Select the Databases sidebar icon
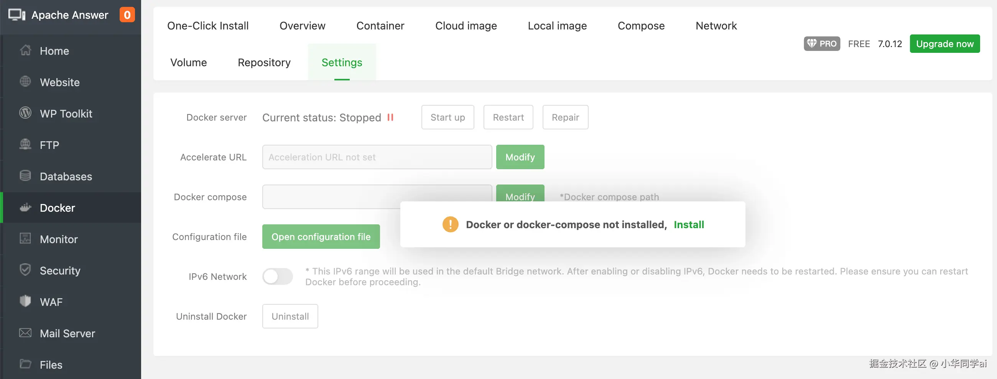Image resolution: width=997 pixels, height=379 pixels. [25, 176]
